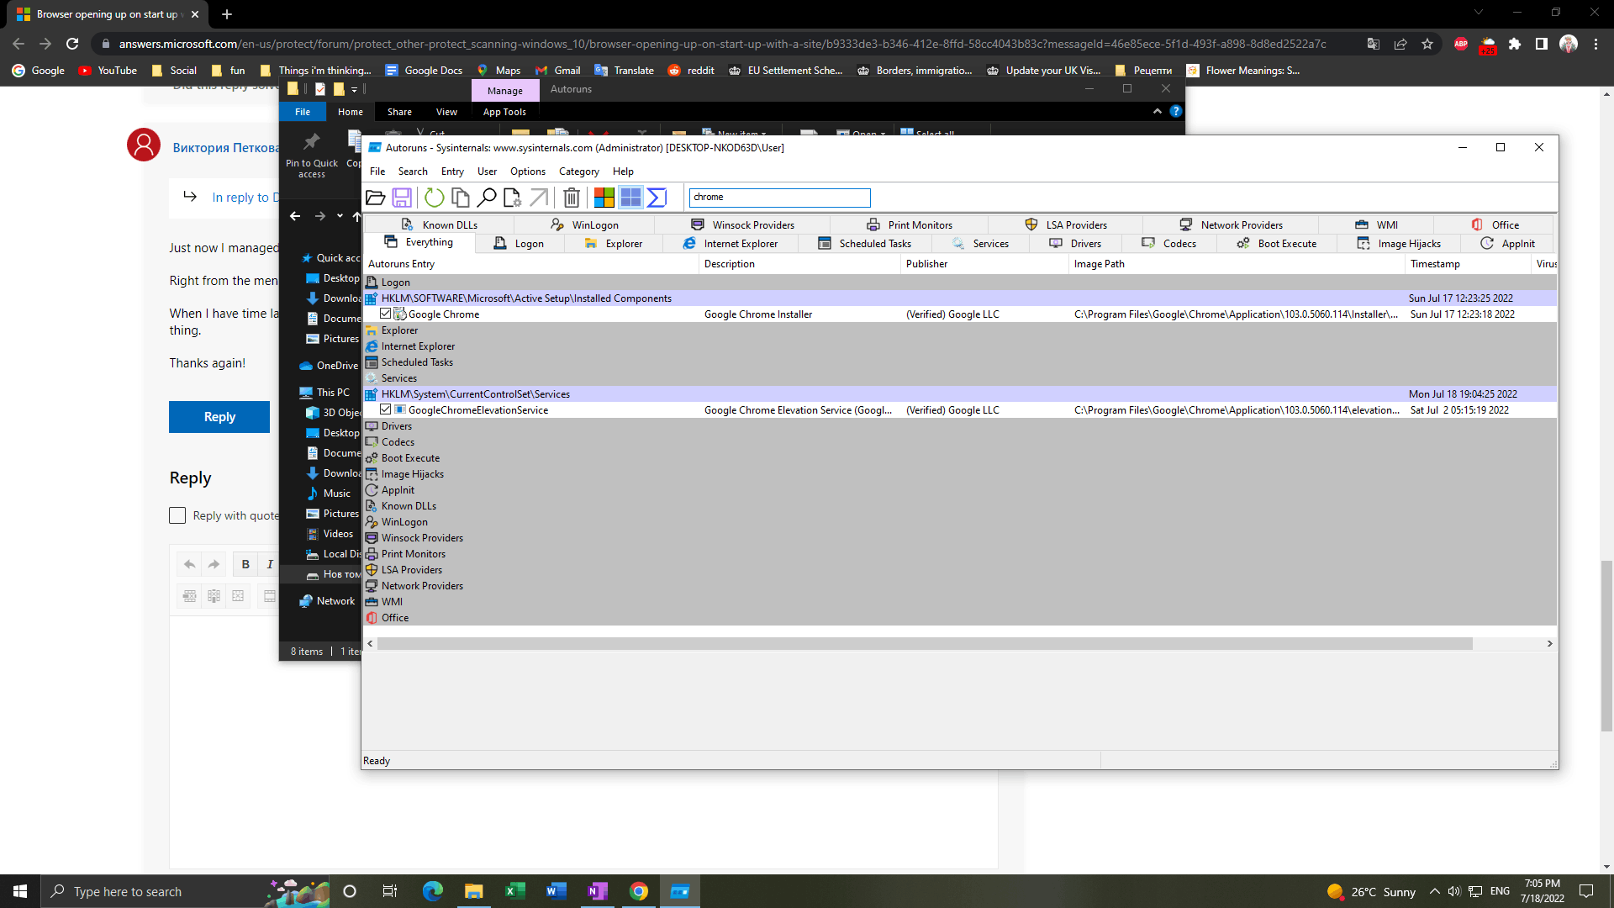1614x908 pixels.
Task: Uncheck the Google Chrome installer entry
Action: click(385, 313)
